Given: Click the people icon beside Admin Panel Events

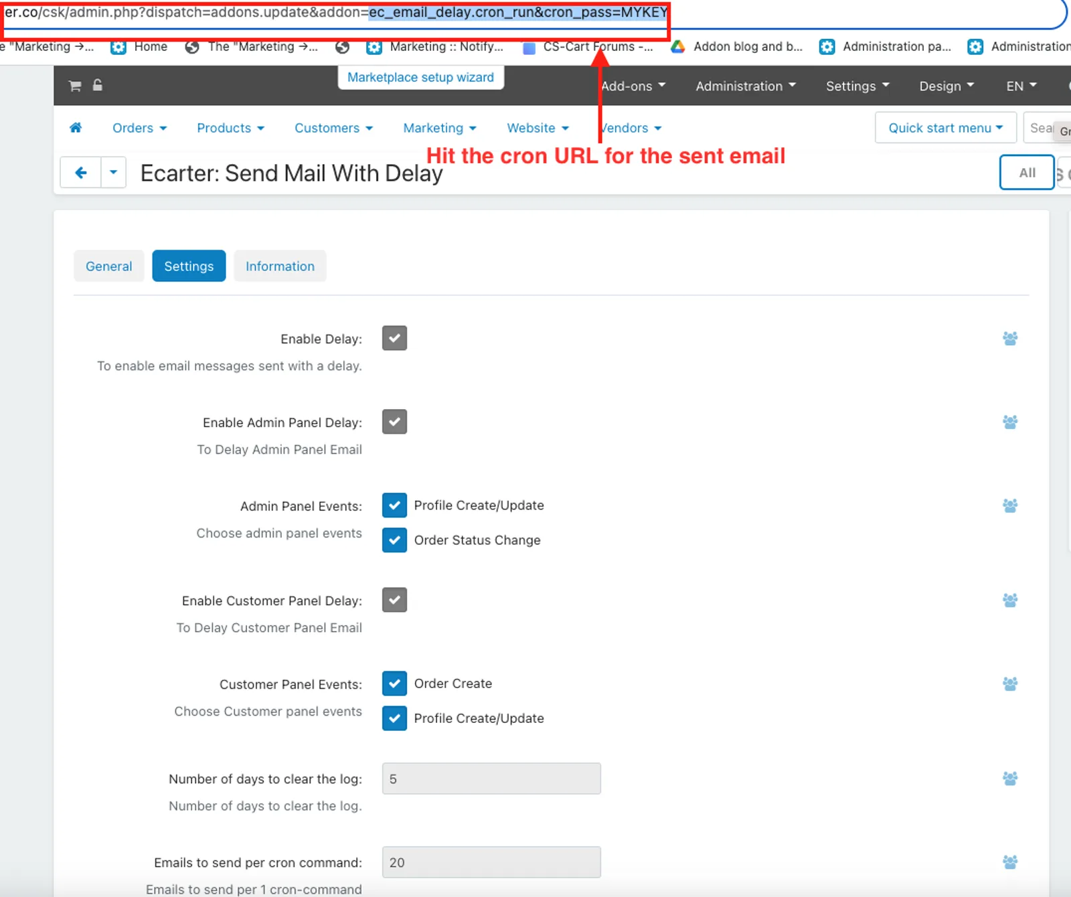Looking at the screenshot, I should pos(1010,506).
